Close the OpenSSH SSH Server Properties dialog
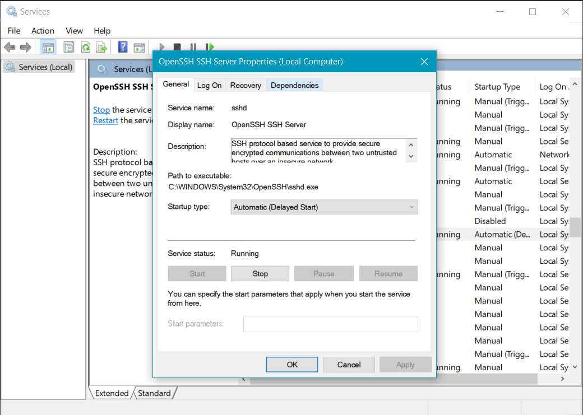Image resolution: width=583 pixels, height=415 pixels. coord(424,62)
